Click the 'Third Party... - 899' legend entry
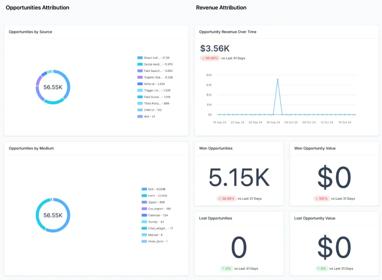 pyautogui.click(x=153, y=103)
